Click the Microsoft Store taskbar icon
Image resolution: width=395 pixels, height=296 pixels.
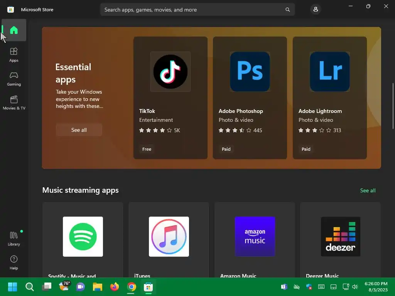tap(149, 287)
